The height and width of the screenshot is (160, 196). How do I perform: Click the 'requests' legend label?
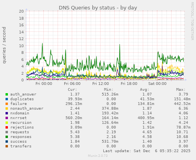pyautogui.click(x=20, y=132)
